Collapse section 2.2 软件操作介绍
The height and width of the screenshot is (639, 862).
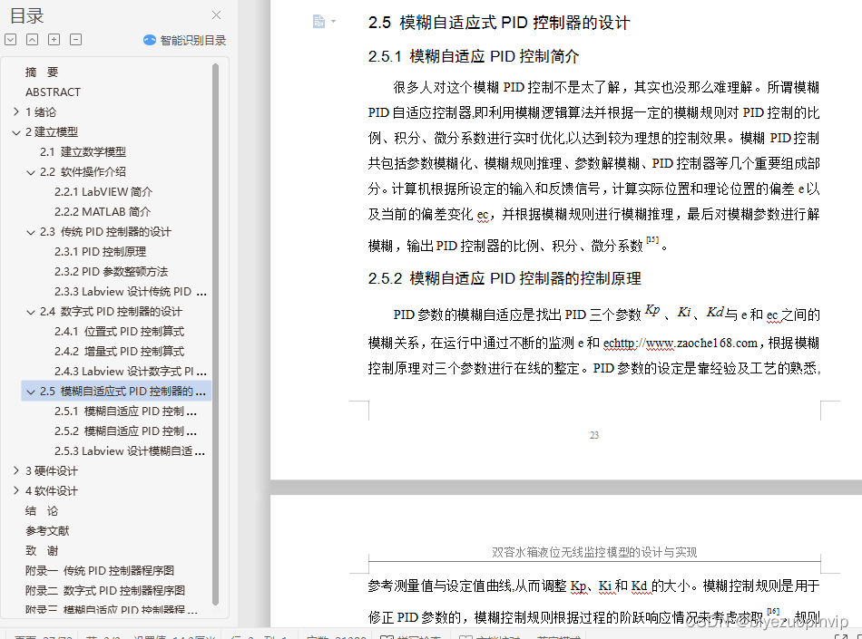pos(31,172)
